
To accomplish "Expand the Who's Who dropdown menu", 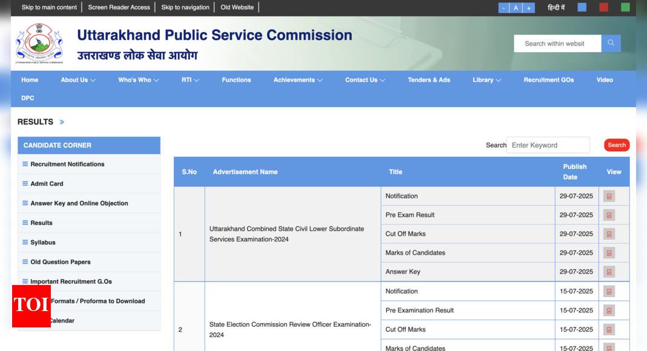I will click(138, 80).
